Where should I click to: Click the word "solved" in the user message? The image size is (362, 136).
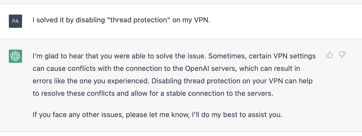coord(46,20)
